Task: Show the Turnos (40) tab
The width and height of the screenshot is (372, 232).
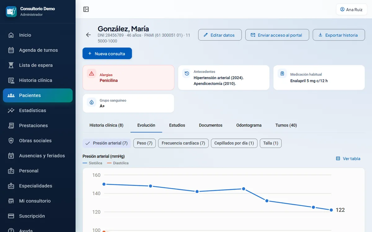Action: click(286, 125)
